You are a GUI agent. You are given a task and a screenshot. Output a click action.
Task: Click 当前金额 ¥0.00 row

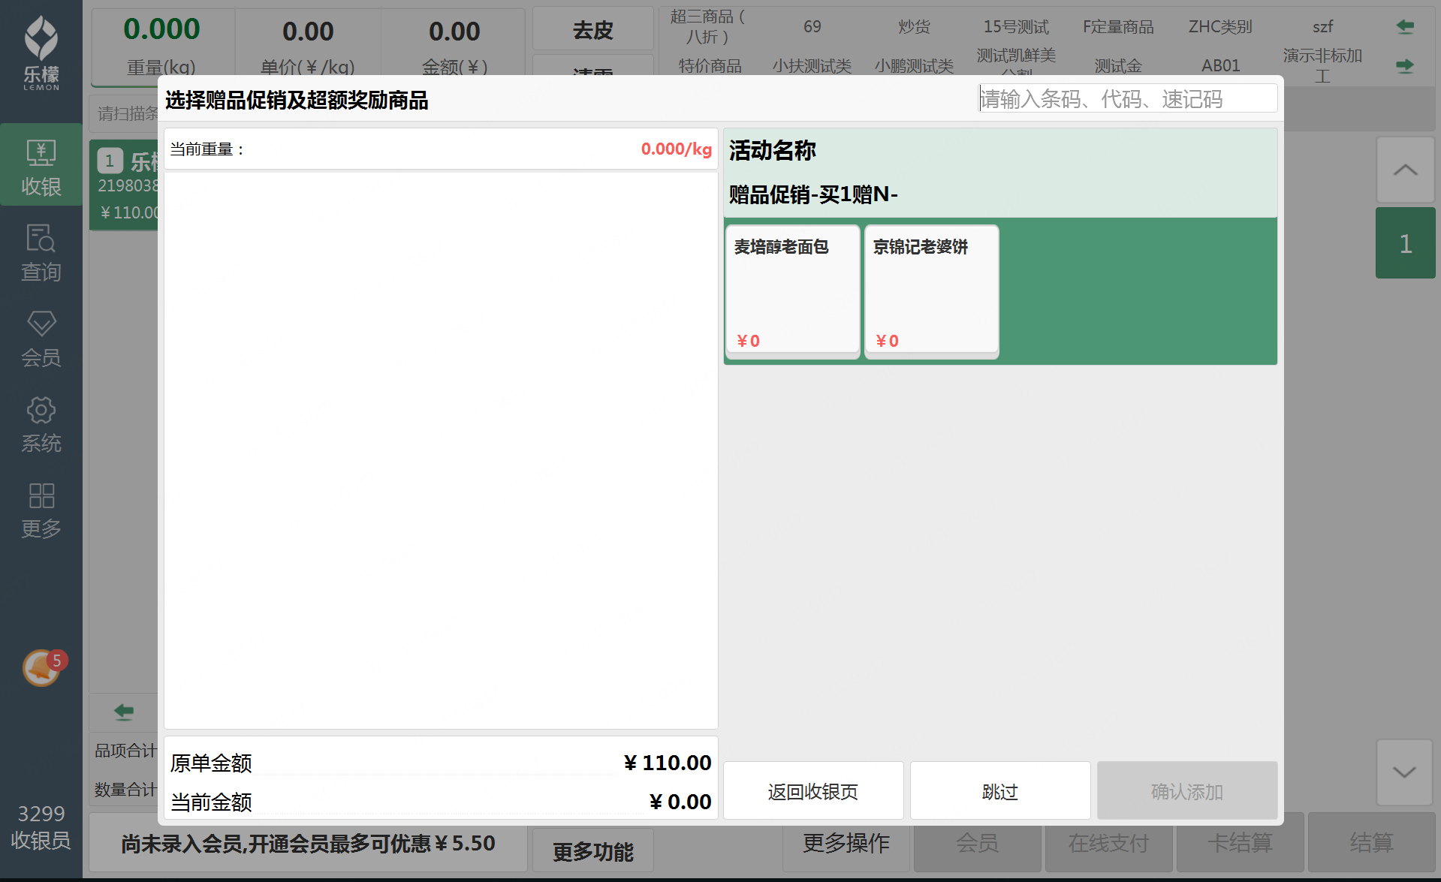[x=441, y=802]
